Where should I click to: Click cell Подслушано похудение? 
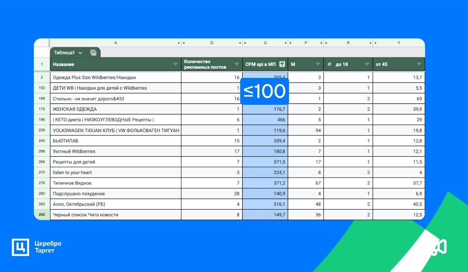click(116, 194)
